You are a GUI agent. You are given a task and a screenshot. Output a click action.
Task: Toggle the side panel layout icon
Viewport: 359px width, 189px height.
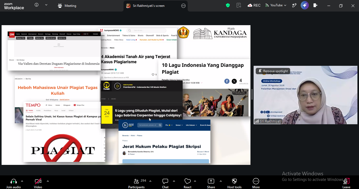315,5
